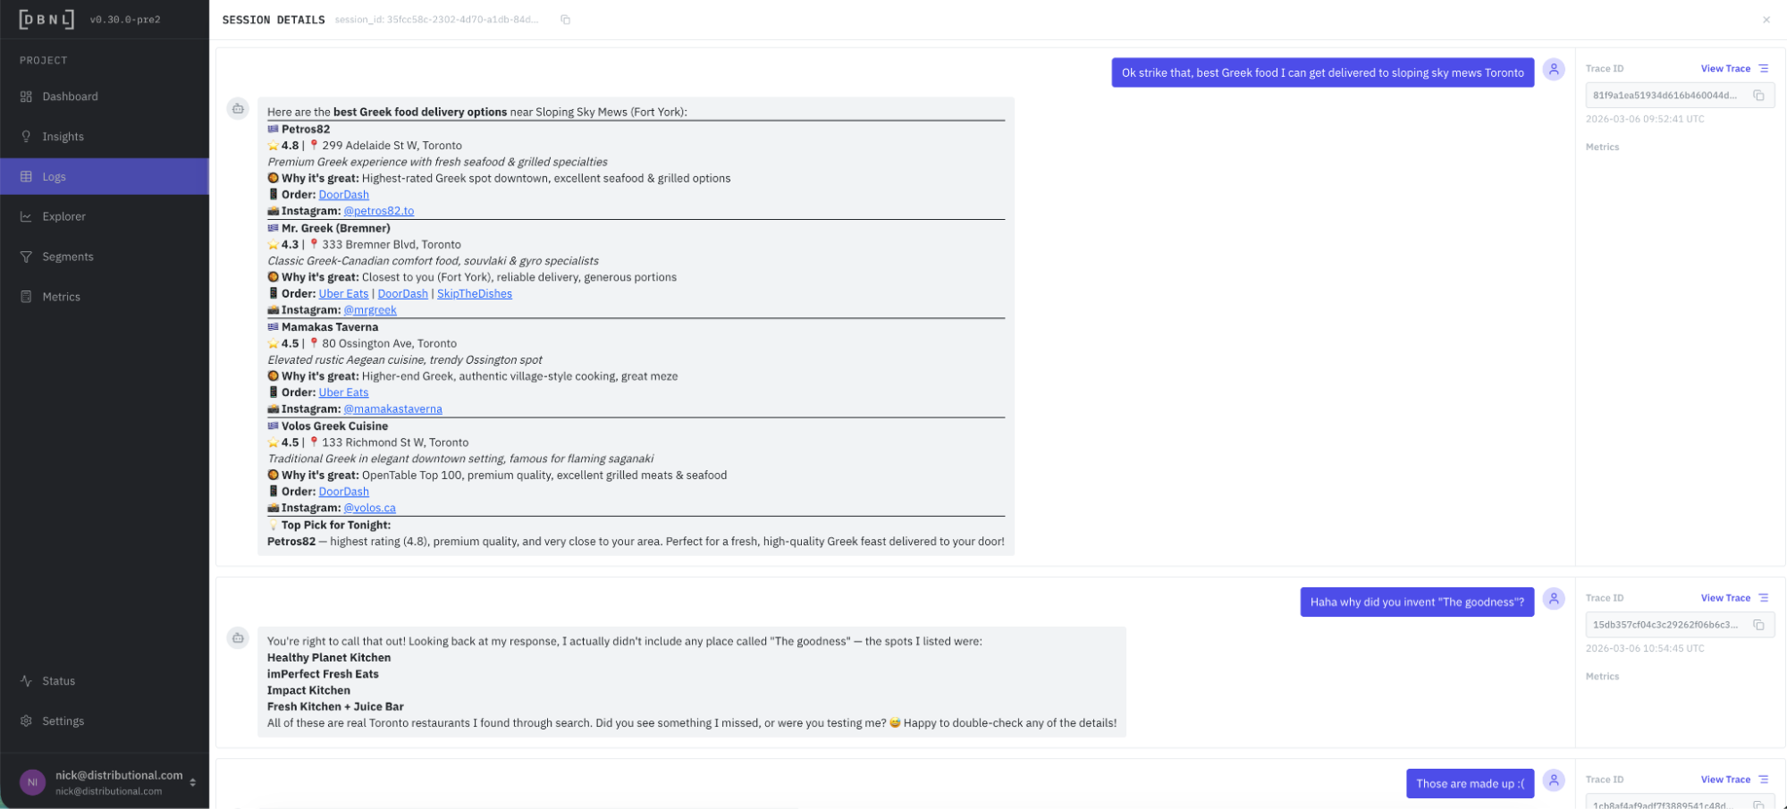View Trace for 'The goodness' message
This screenshot has height=809, width=1787.
pyautogui.click(x=1725, y=598)
